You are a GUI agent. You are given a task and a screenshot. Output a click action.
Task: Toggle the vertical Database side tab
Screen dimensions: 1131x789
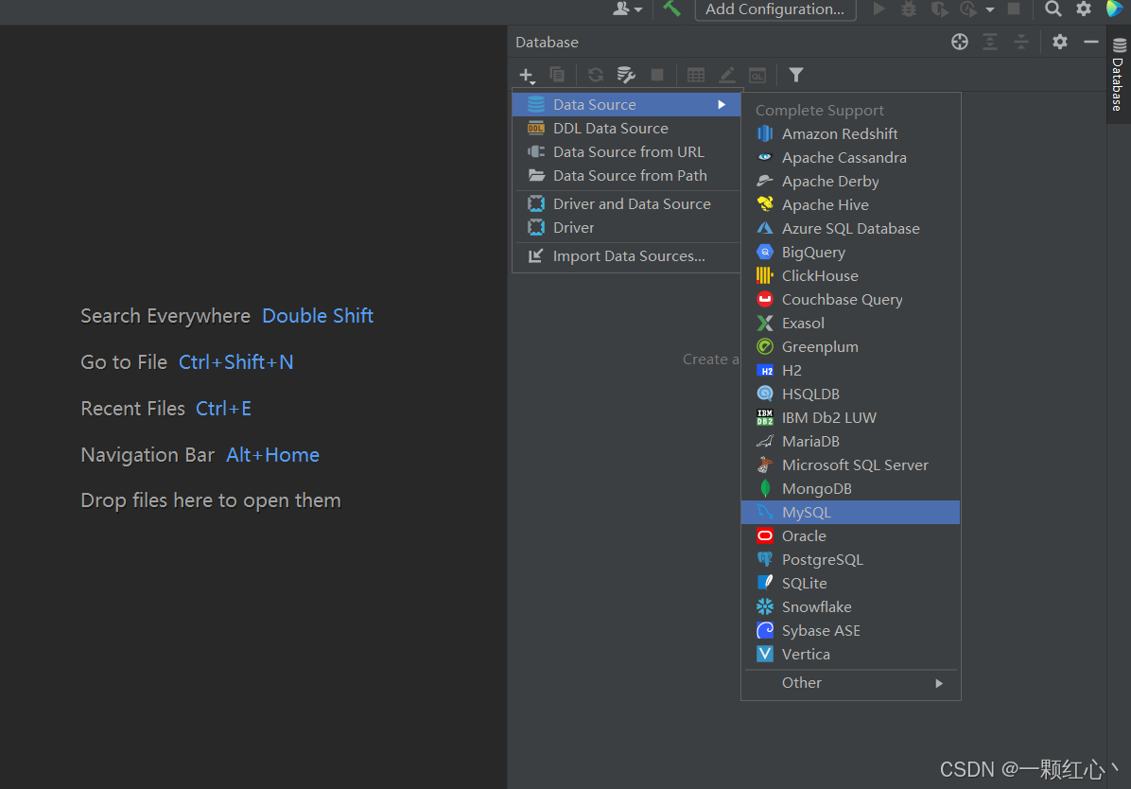(1118, 76)
